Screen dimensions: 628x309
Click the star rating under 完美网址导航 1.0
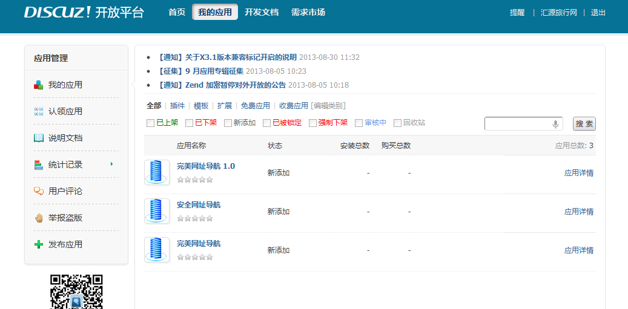pyautogui.click(x=194, y=180)
